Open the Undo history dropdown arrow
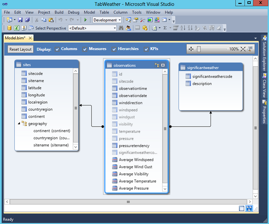The height and width of the screenshot is (224, 269). coord(66,20)
